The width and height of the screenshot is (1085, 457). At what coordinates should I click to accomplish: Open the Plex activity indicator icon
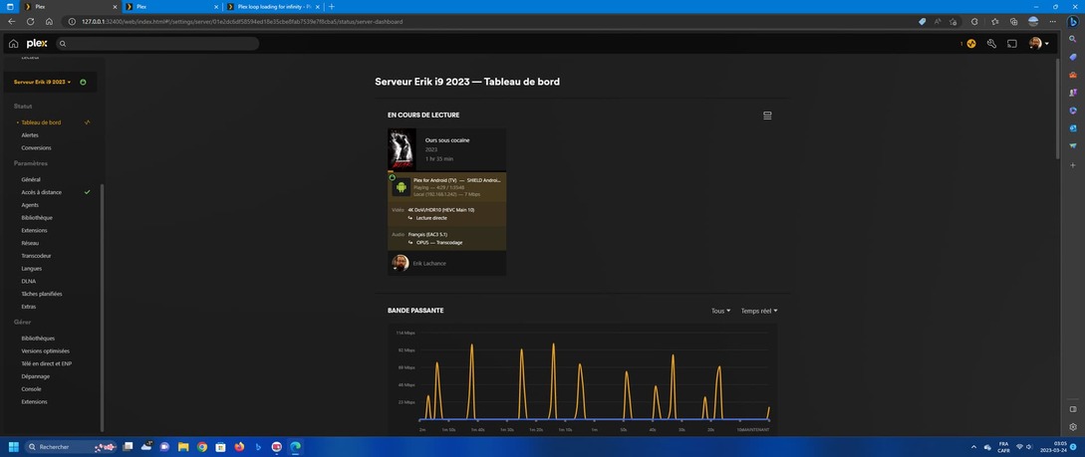click(x=971, y=44)
